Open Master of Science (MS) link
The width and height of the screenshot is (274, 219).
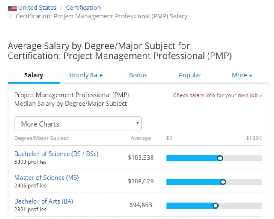click(x=47, y=178)
